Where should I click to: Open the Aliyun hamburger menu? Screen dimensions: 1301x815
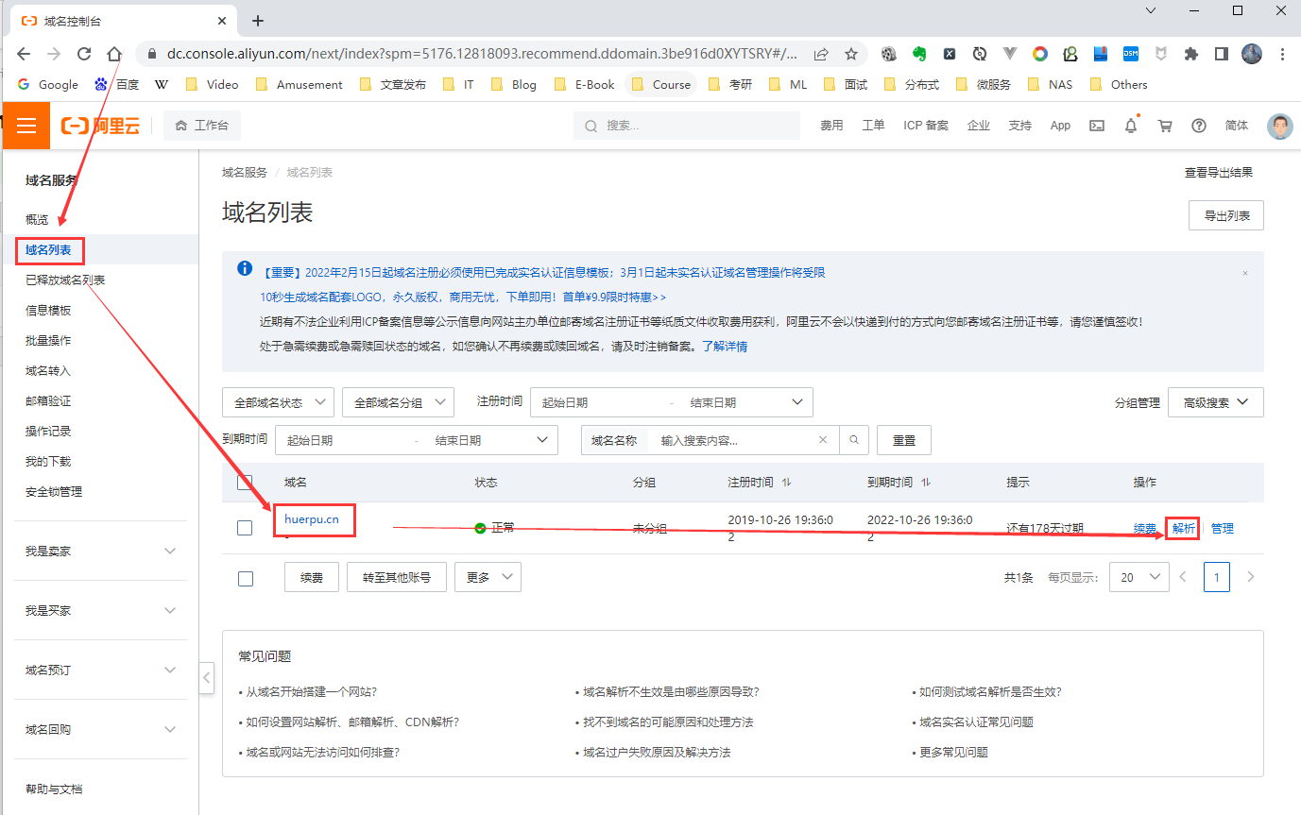coord(26,126)
